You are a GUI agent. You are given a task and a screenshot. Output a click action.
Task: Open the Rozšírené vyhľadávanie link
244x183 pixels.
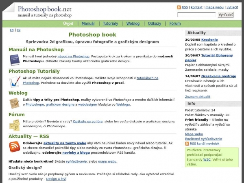pyautogui.click(x=204, y=139)
